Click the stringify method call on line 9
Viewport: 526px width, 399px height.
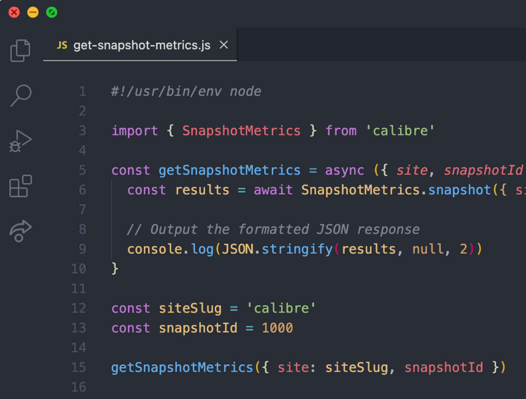tap(297, 249)
